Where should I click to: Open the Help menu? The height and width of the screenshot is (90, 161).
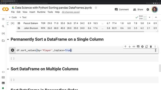point(57,12)
